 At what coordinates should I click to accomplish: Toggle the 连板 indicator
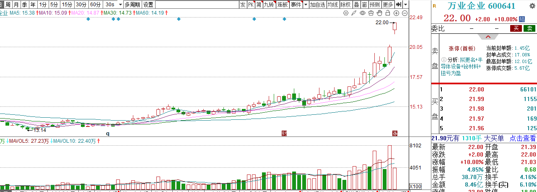click(283, 5)
